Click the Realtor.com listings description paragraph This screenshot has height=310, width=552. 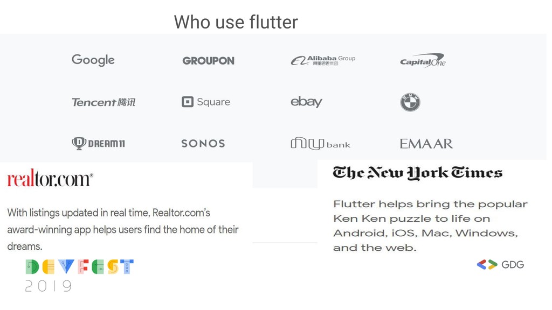pos(123,230)
